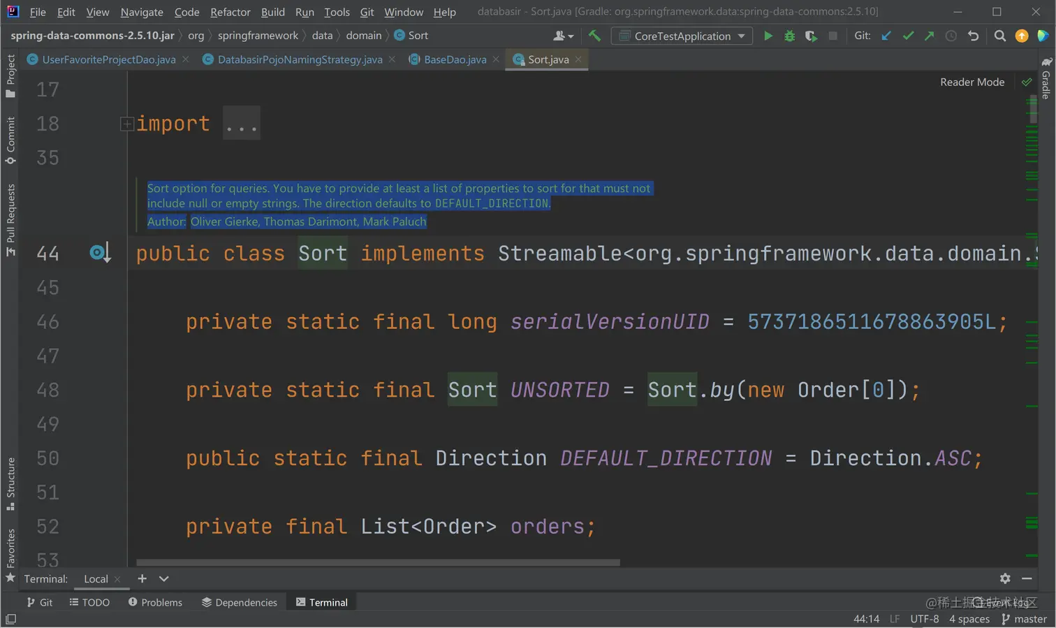Open the terminal tab options chevron
Screen dimensions: 1056x628
(x=163, y=578)
